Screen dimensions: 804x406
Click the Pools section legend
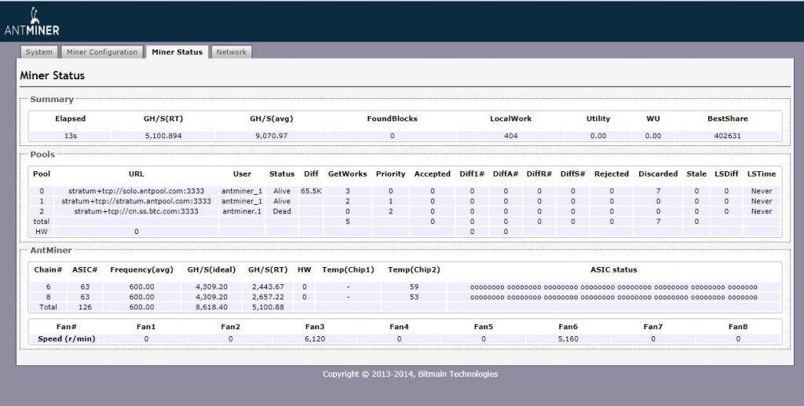coord(42,154)
